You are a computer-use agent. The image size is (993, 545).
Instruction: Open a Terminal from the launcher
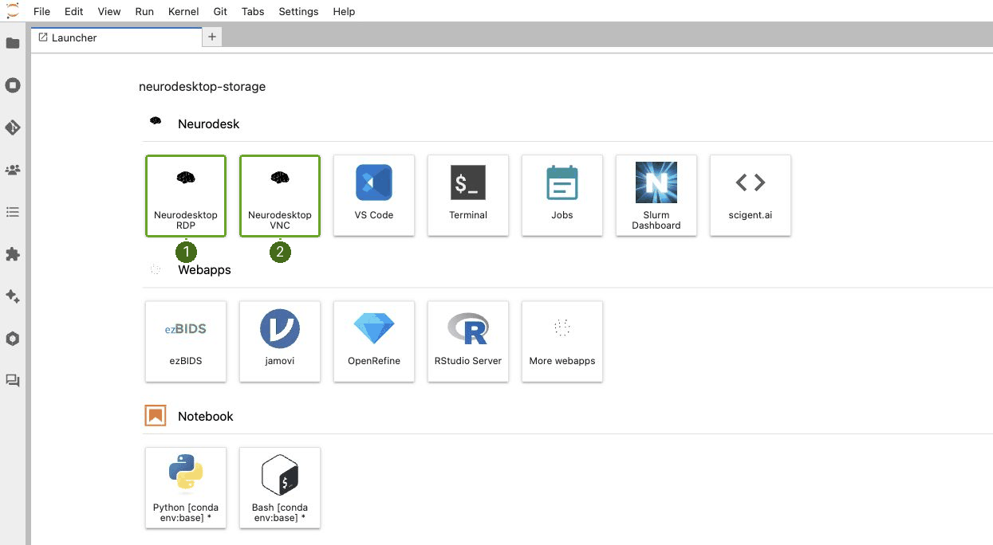[x=468, y=195]
